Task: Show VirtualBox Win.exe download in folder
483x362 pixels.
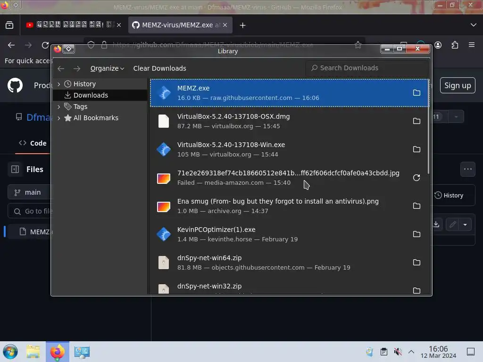Action: click(416, 149)
